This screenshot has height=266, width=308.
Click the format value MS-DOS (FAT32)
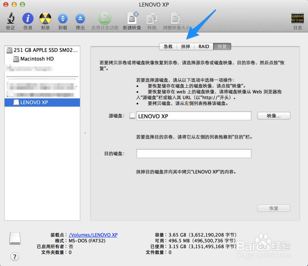click(87, 241)
